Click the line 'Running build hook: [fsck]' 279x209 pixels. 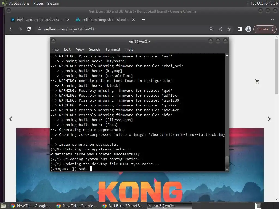click(86, 125)
